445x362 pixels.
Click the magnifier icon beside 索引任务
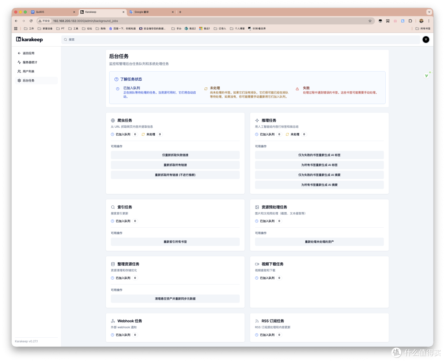(112, 207)
